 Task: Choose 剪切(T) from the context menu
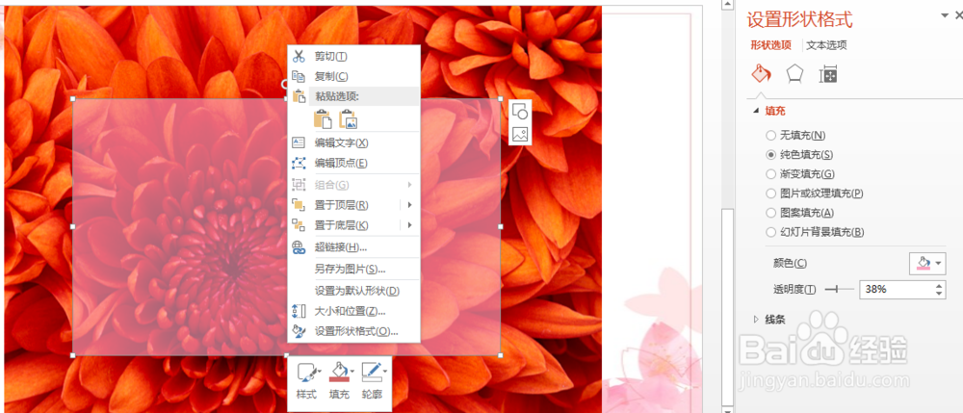(354, 57)
